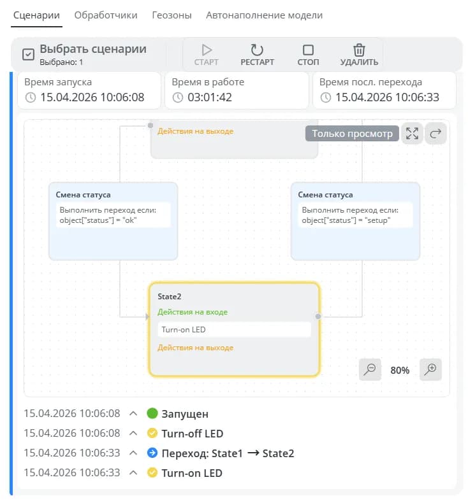This screenshot has height=503, width=468.
Task: Open the Автонаполнение модели tab
Action: pyautogui.click(x=264, y=15)
